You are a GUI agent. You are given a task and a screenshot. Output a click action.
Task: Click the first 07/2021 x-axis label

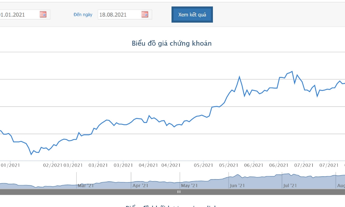[x=304, y=165]
